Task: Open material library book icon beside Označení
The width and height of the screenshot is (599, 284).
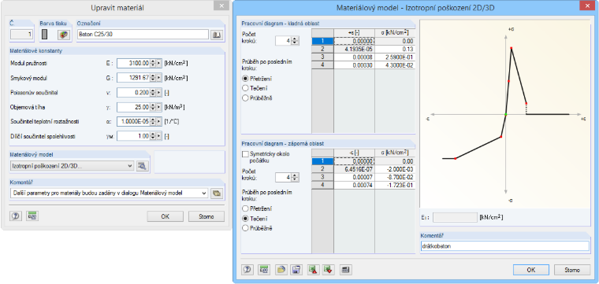Action: coord(216,35)
